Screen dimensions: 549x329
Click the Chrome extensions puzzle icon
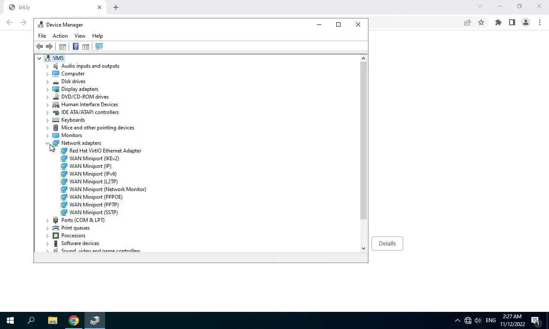tap(498, 22)
